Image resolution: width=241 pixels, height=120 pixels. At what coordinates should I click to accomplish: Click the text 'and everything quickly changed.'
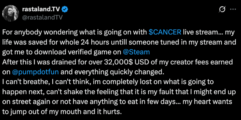point(112,72)
